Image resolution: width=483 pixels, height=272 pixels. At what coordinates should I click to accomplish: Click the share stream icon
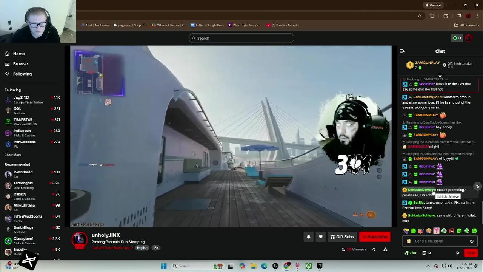pyautogui.click(x=373, y=249)
